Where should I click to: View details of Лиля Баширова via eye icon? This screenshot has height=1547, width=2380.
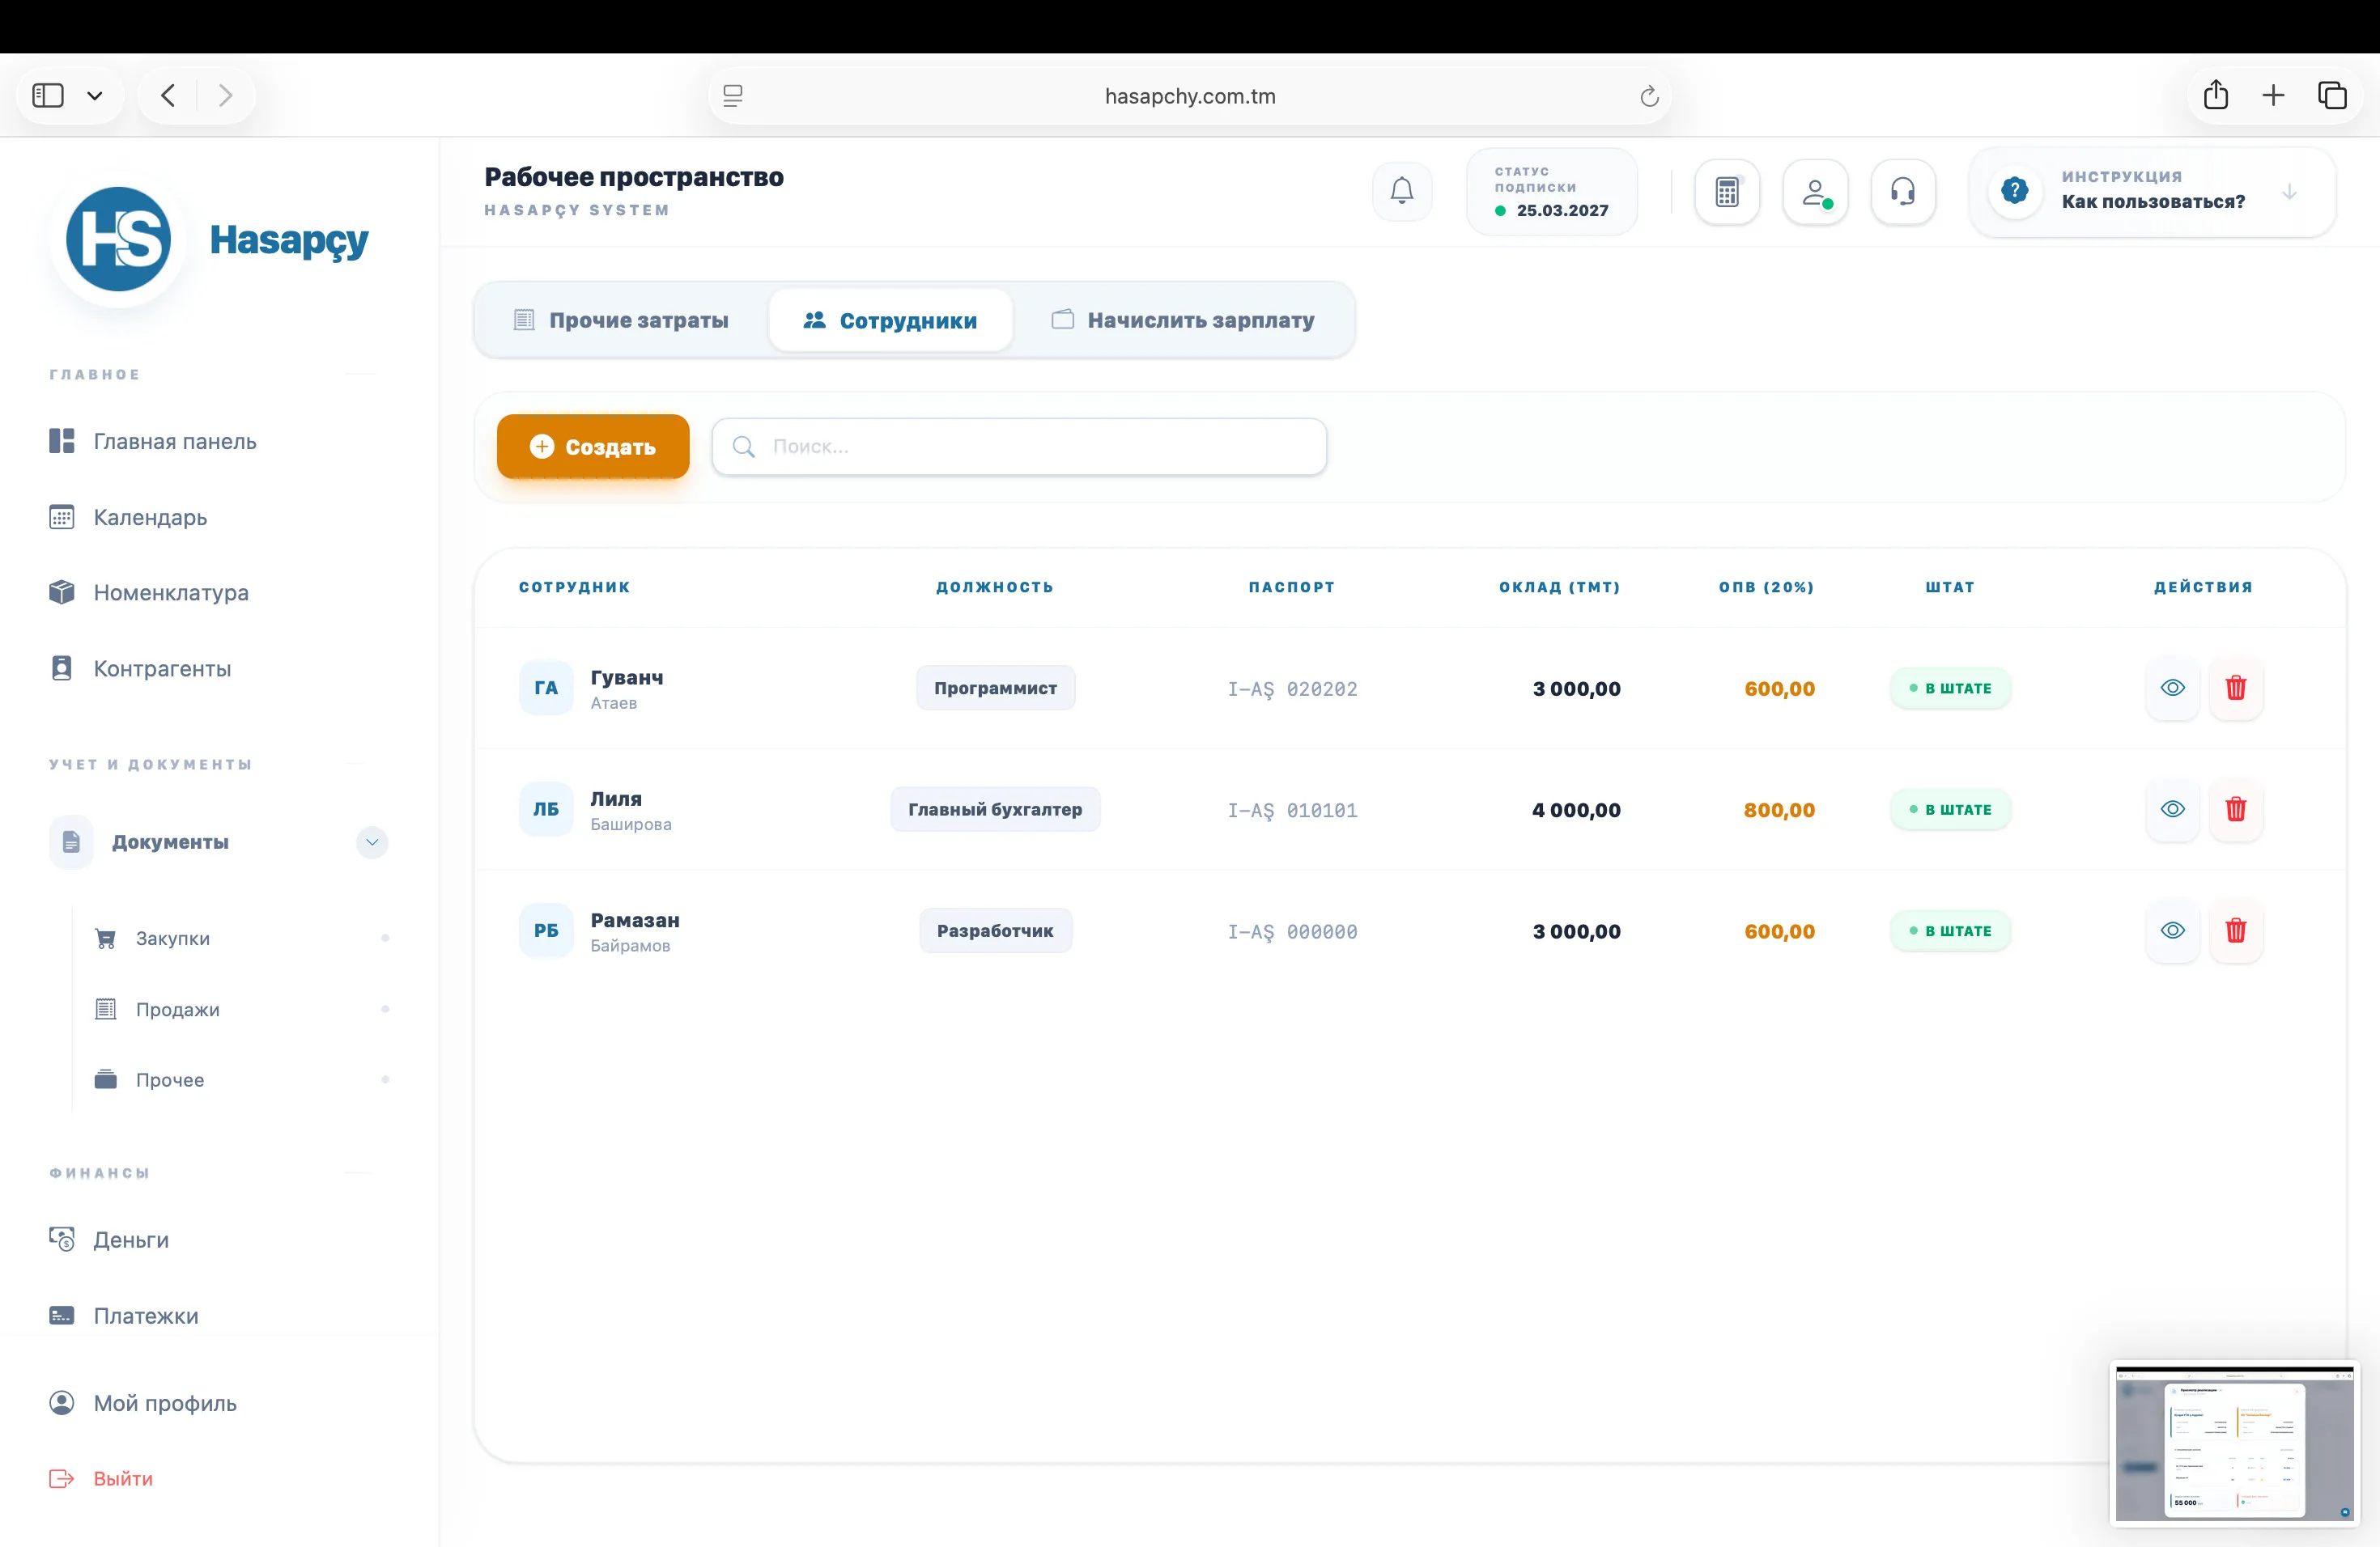coord(2172,808)
